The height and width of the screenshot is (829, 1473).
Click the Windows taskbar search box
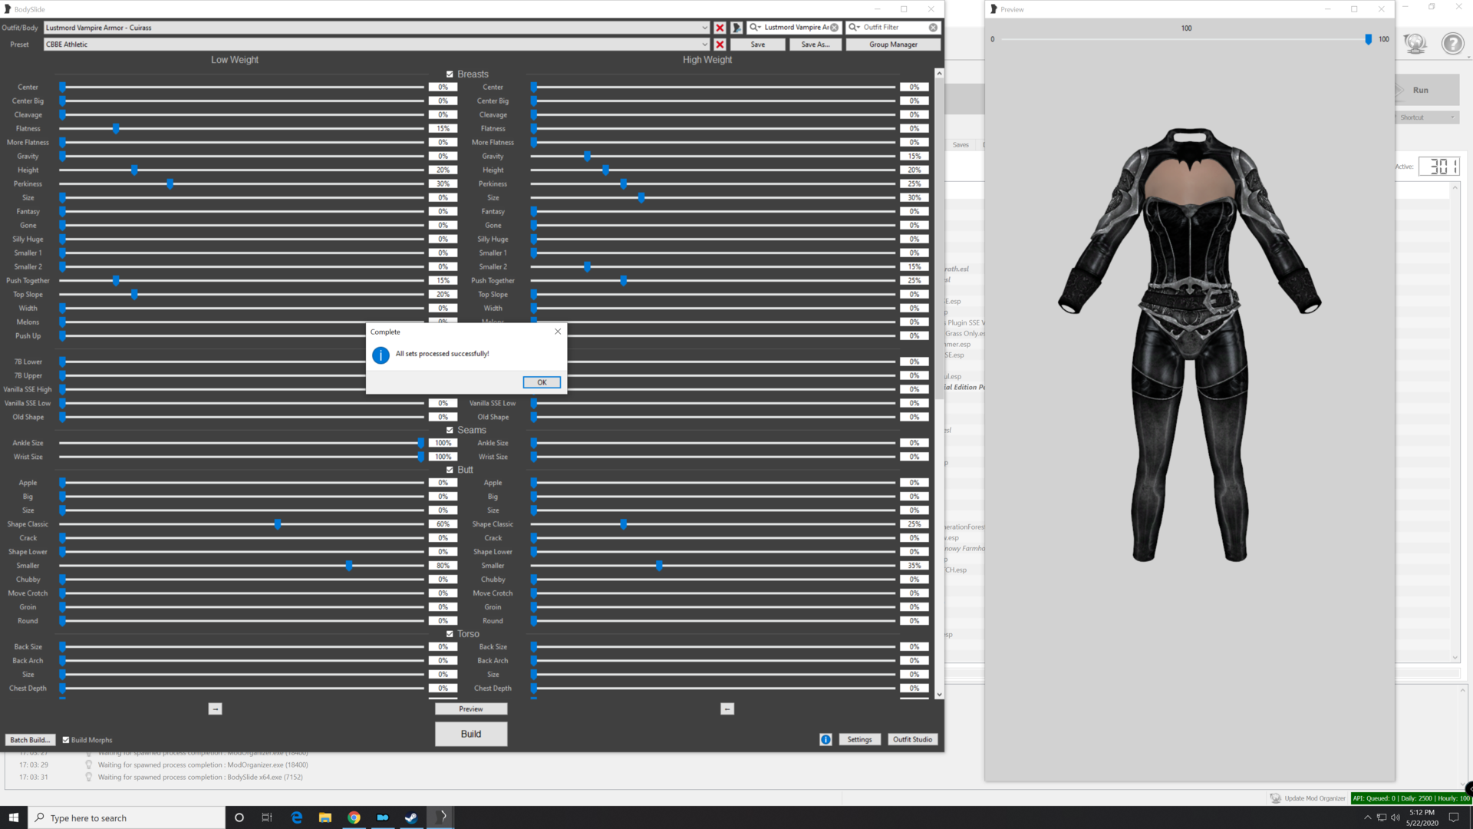tap(127, 817)
